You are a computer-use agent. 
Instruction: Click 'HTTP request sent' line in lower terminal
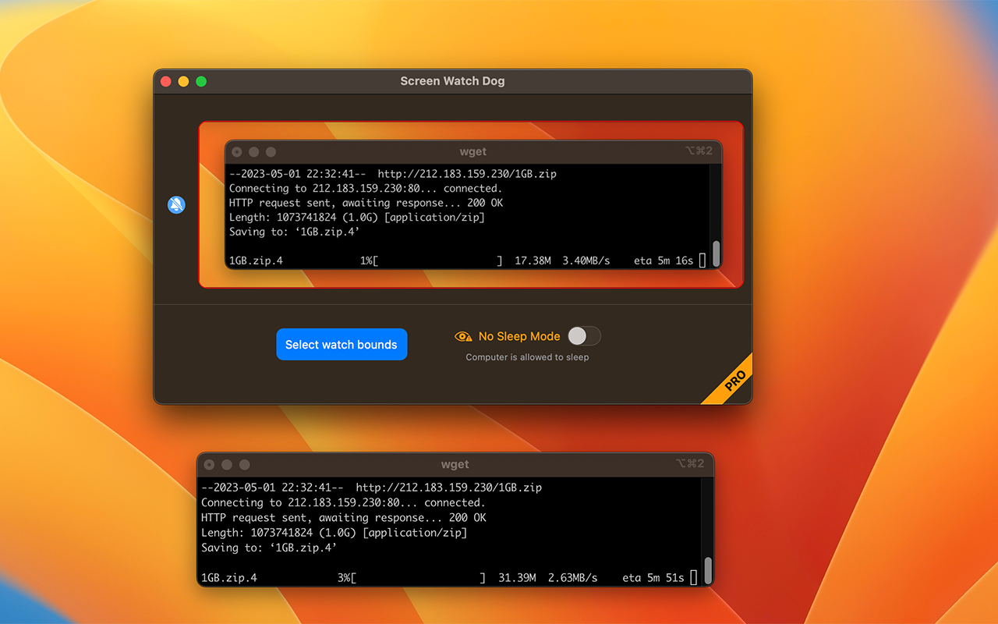pyautogui.click(x=343, y=517)
